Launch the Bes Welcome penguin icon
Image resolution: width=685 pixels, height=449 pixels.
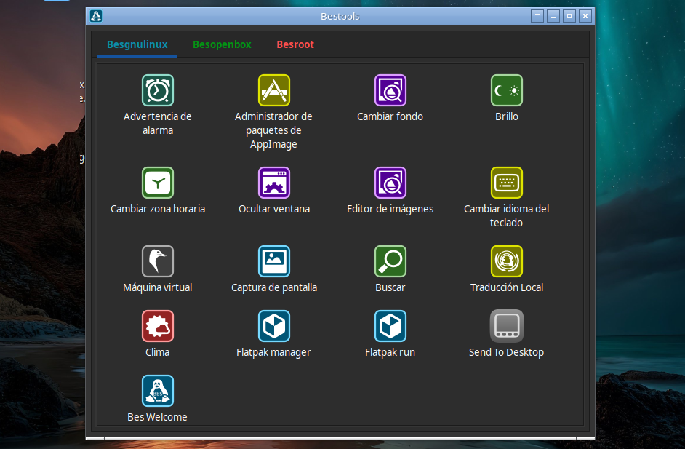click(158, 390)
